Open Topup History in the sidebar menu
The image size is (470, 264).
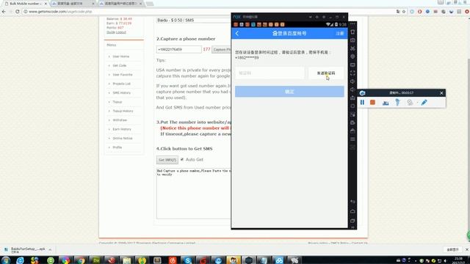(123, 111)
